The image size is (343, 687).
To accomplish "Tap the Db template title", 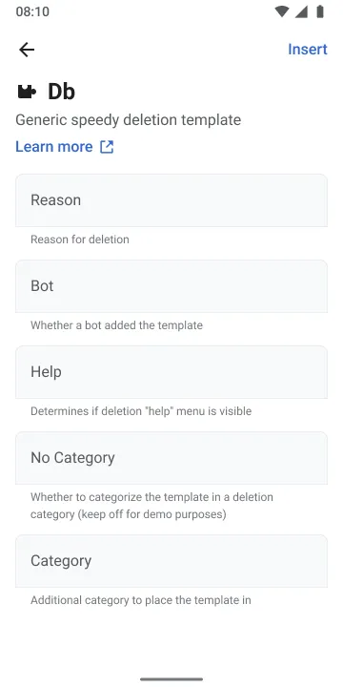I will [61, 92].
